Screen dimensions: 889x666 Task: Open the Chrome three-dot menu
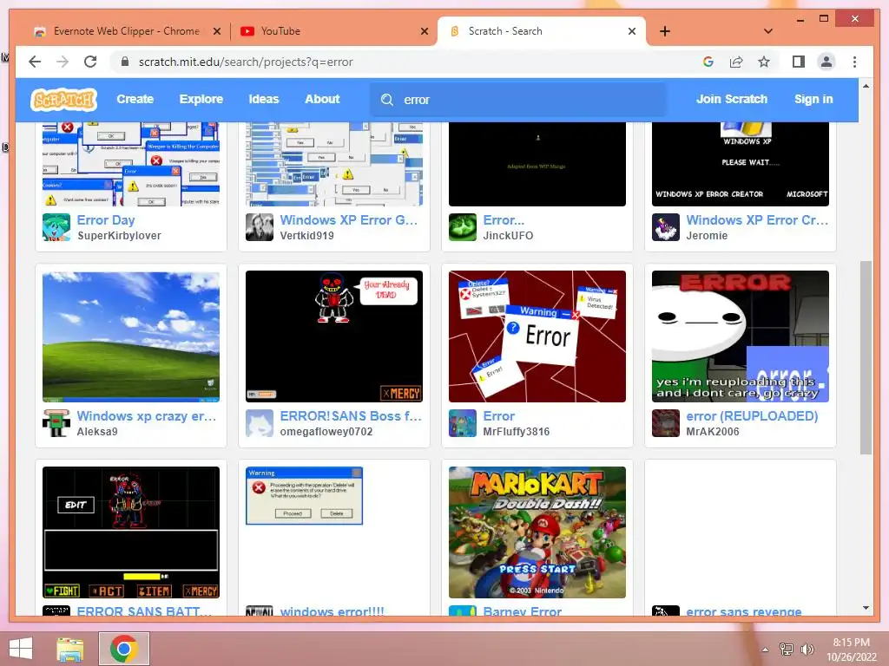[854, 62]
